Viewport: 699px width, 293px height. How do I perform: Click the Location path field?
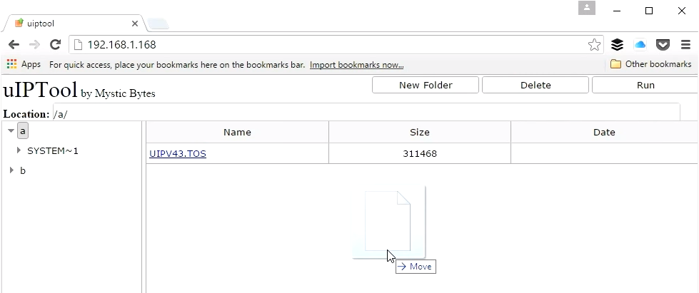(x=366, y=113)
